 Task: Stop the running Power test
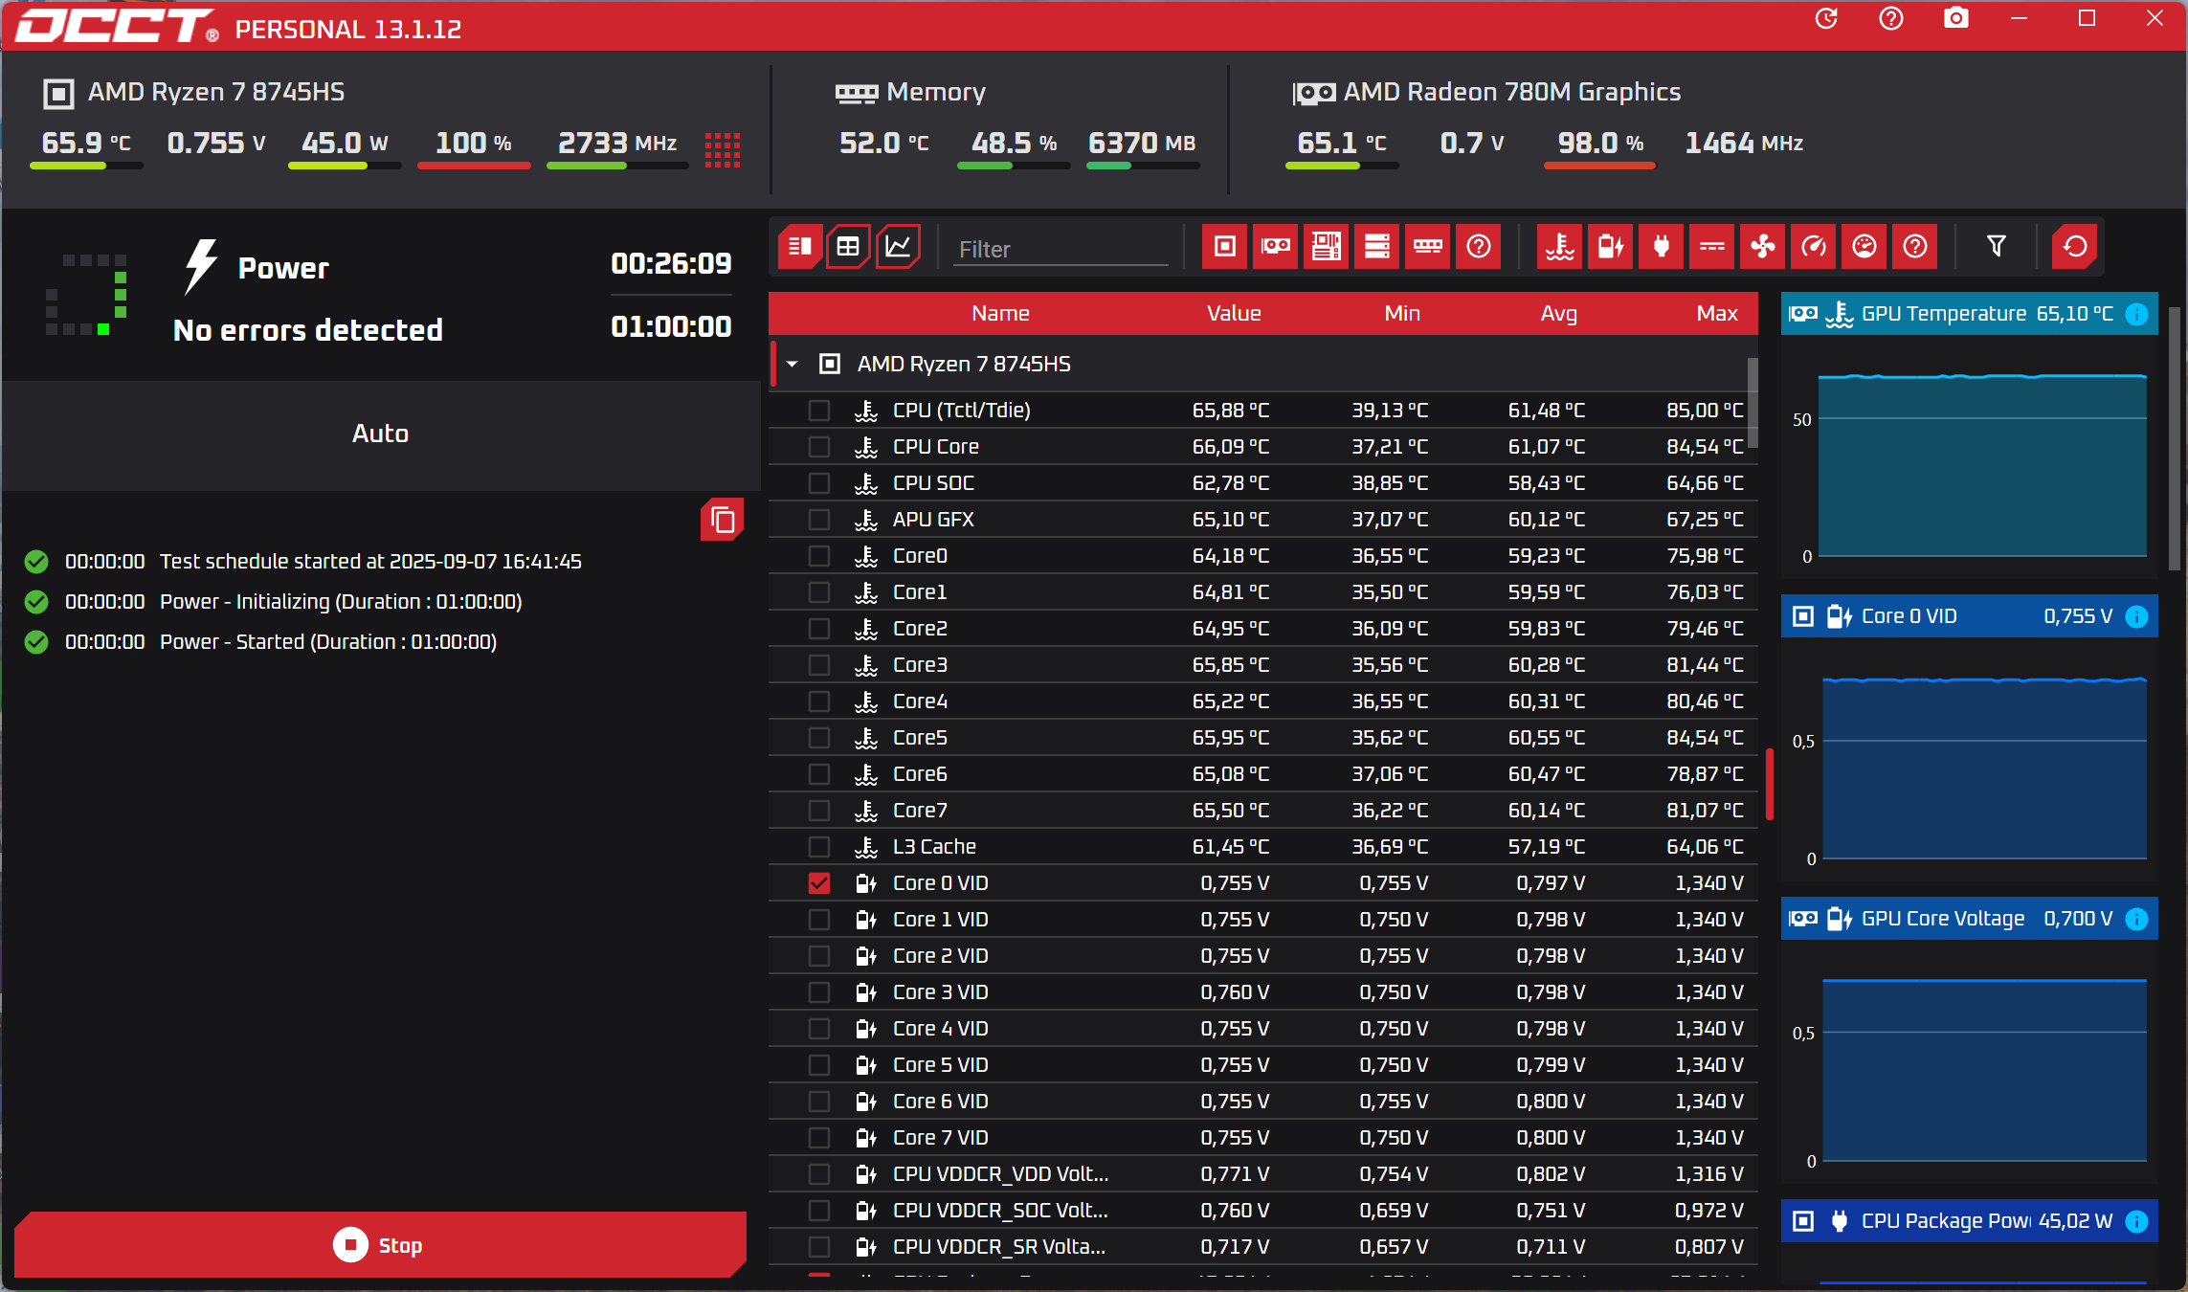click(380, 1245)
